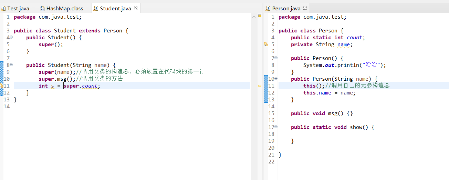
Task: Close the Person.java editor tab
Action: pyautogui.click(x=305, y=8)
